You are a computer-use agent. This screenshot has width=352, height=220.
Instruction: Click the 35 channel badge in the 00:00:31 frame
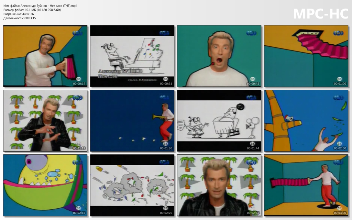(165, 79)
